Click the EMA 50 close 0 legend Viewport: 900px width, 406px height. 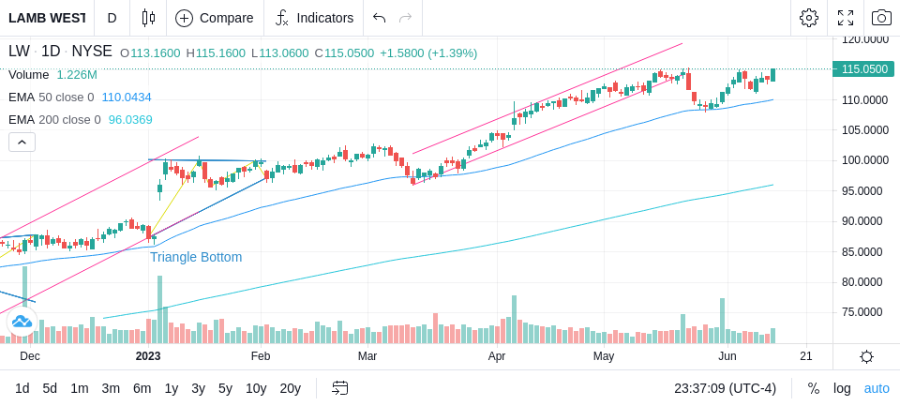51,98
